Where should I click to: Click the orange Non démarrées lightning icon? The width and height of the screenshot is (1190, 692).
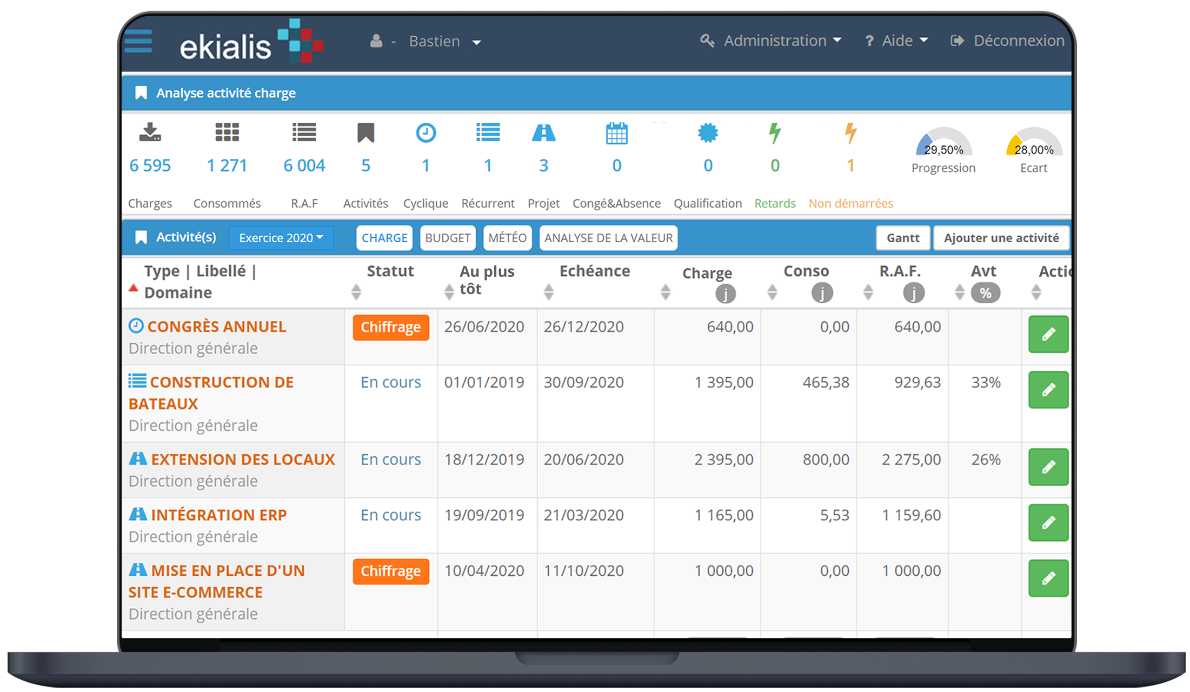coord(850,133)
